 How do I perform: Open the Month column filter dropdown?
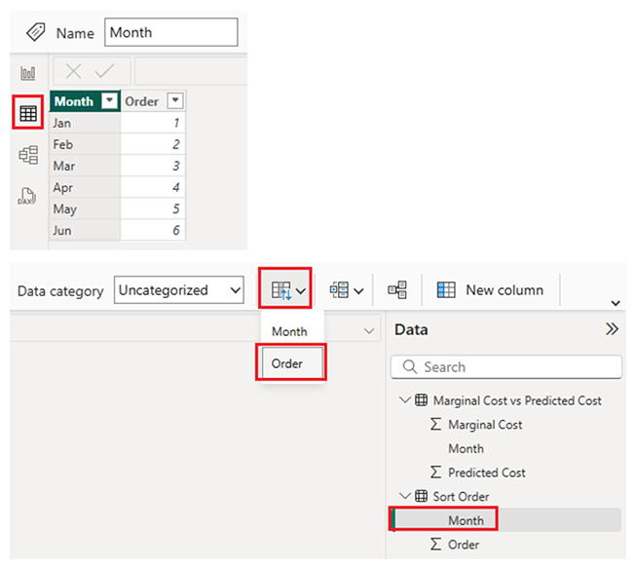110,101
